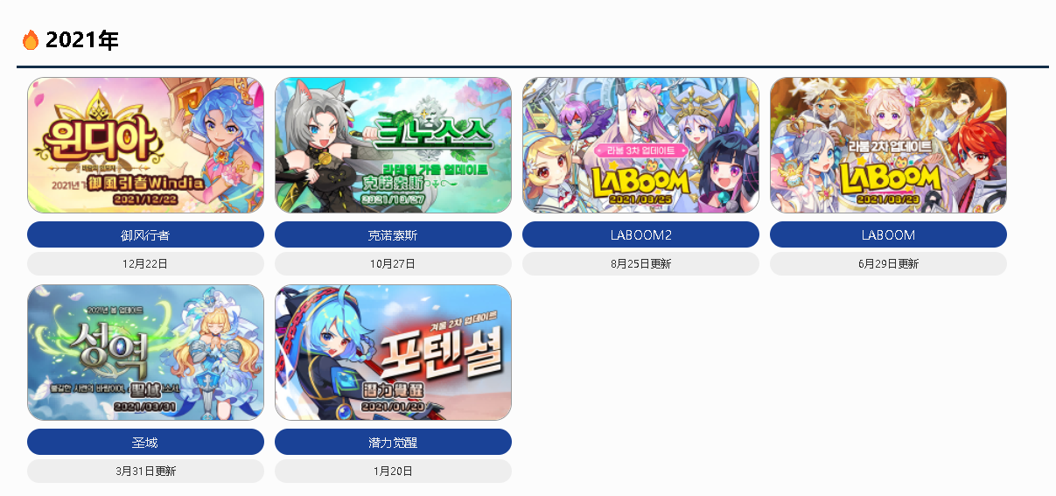Click the 御风行者 blue button
Screen dimensions: 1056x496
145,234
